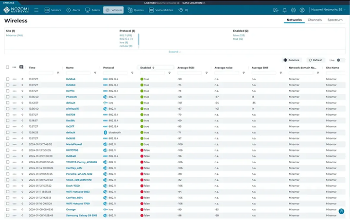Open the notifications bell
350x220 pixels.
coord(284,10)
